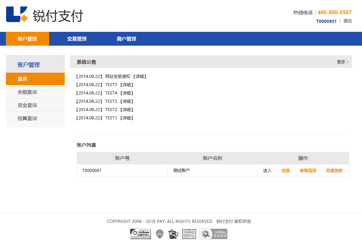Click the 批量发款 action link
The image size is (362, 245).
coord(334,171)
